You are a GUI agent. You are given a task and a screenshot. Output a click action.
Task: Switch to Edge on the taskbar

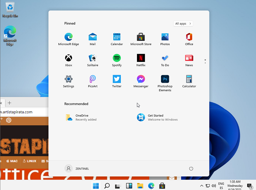point(151,186)
